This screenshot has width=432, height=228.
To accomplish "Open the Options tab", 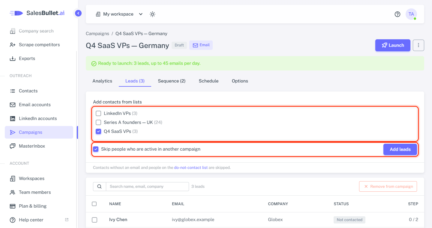I will click(240, 81).
